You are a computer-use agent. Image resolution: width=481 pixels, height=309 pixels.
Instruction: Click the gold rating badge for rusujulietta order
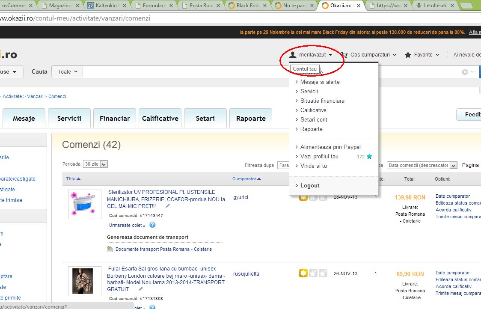coord(303,273)
